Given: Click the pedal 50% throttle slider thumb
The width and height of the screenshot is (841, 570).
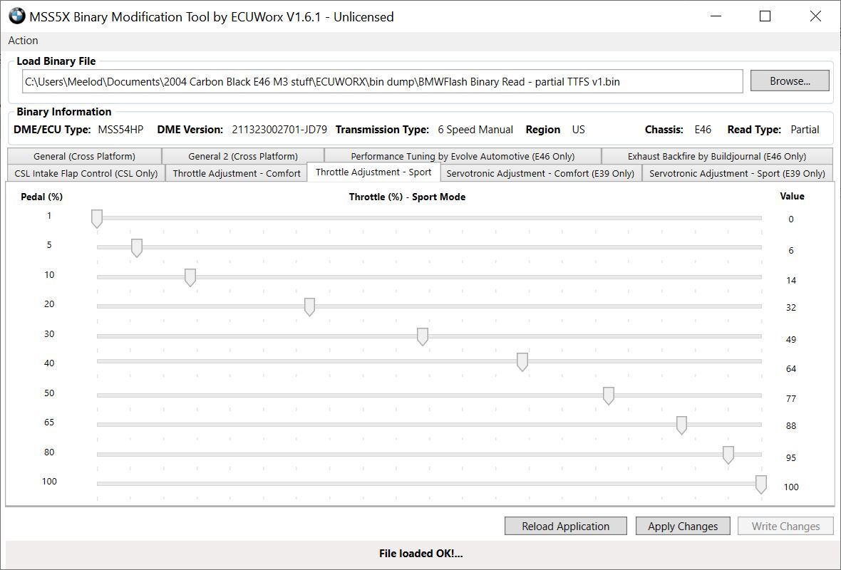Looking at the screenshot, I should tap(609, 395).
